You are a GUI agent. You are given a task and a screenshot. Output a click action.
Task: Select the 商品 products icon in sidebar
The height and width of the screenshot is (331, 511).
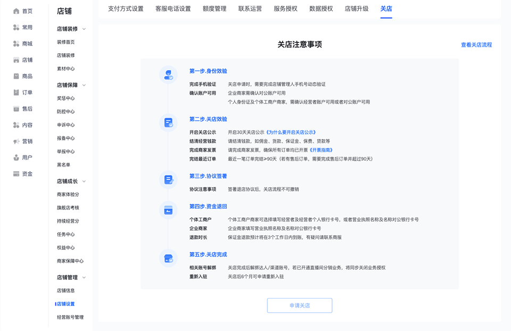tap(17, 76)
